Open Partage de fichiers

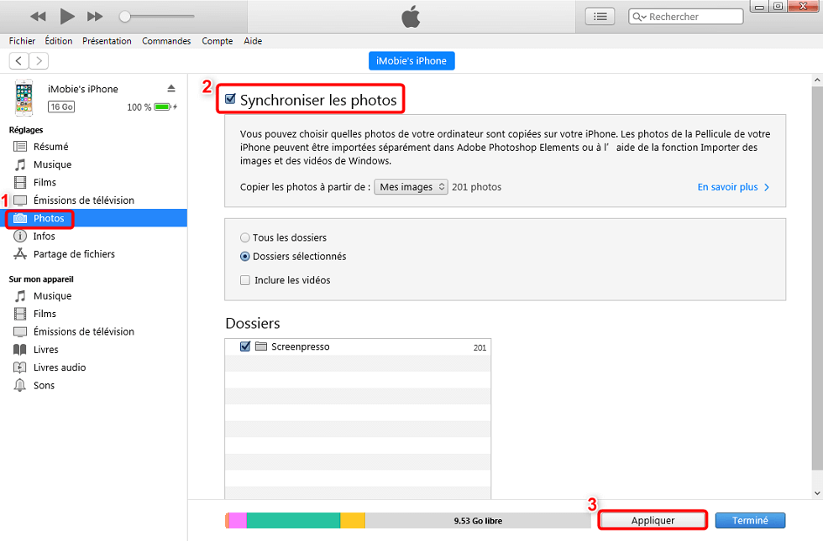[74, 254]
